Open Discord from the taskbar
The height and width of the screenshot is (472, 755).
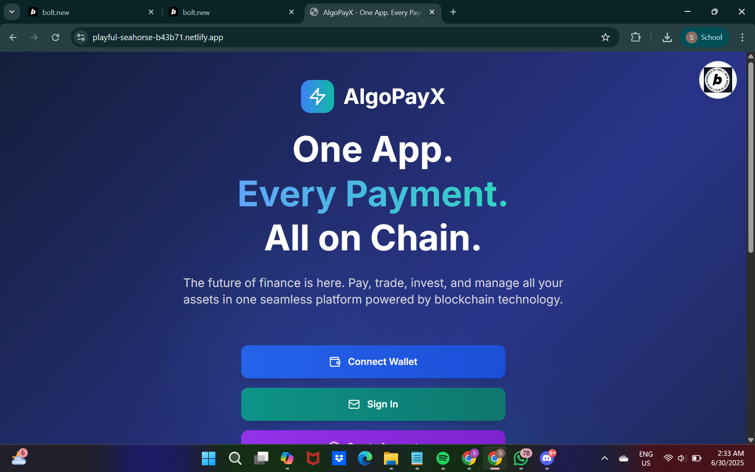pyautogui.click(x=547, y=458)
